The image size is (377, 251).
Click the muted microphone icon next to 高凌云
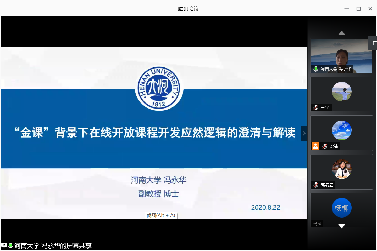tap(316, 185)
